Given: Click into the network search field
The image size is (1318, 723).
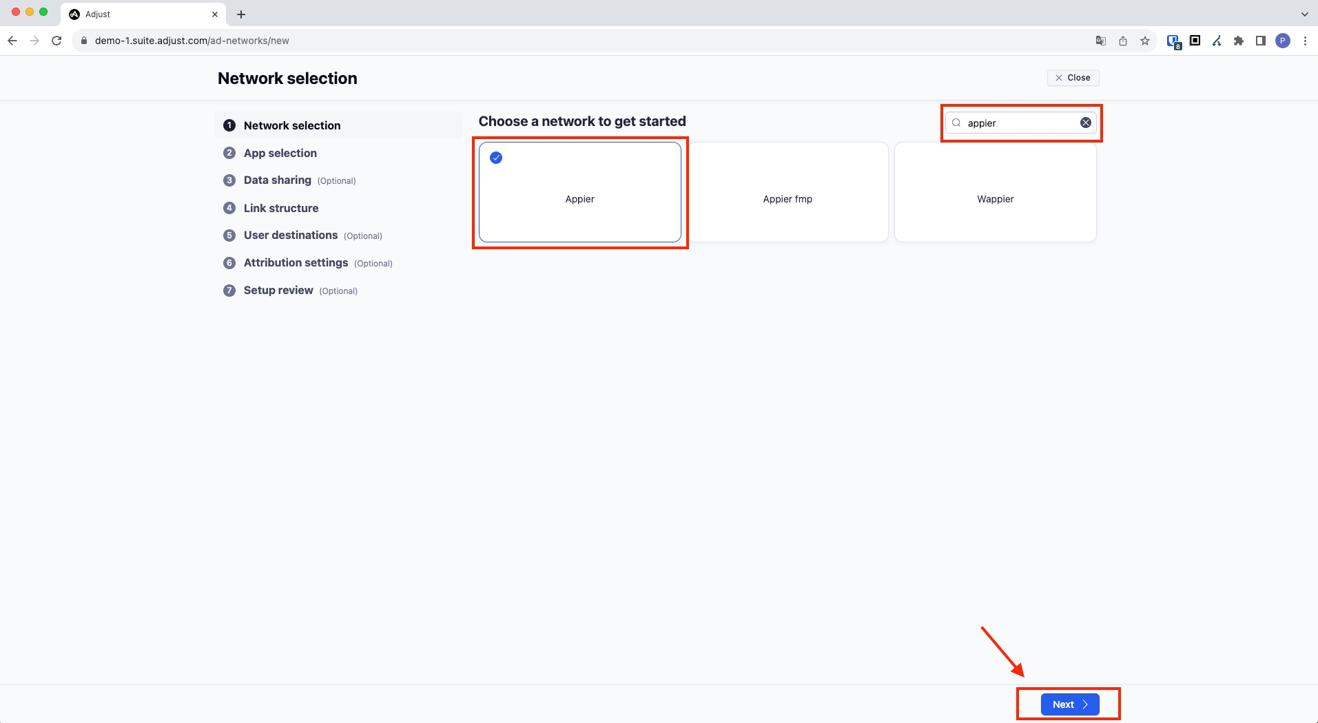Looking at the screenshot, I should click(x=1020, y=123).
